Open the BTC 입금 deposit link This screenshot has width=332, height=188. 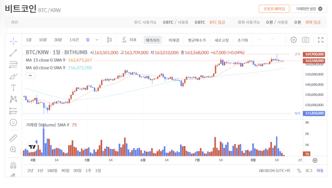[x=217, y=22]
